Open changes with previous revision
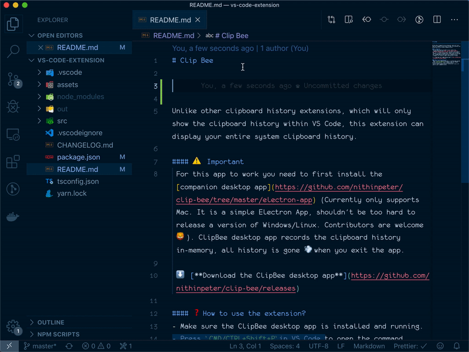469x352 pixels. [366, 20]
